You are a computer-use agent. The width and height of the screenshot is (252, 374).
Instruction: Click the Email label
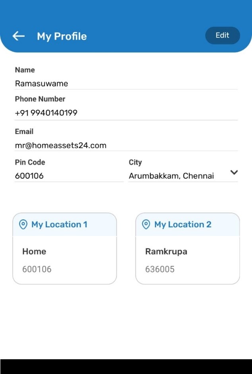pyautogui.click(x=24, y=132)
